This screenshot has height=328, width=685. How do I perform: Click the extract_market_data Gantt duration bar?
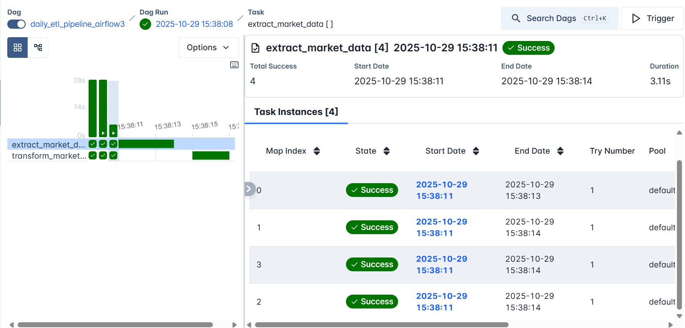(146, 144)
